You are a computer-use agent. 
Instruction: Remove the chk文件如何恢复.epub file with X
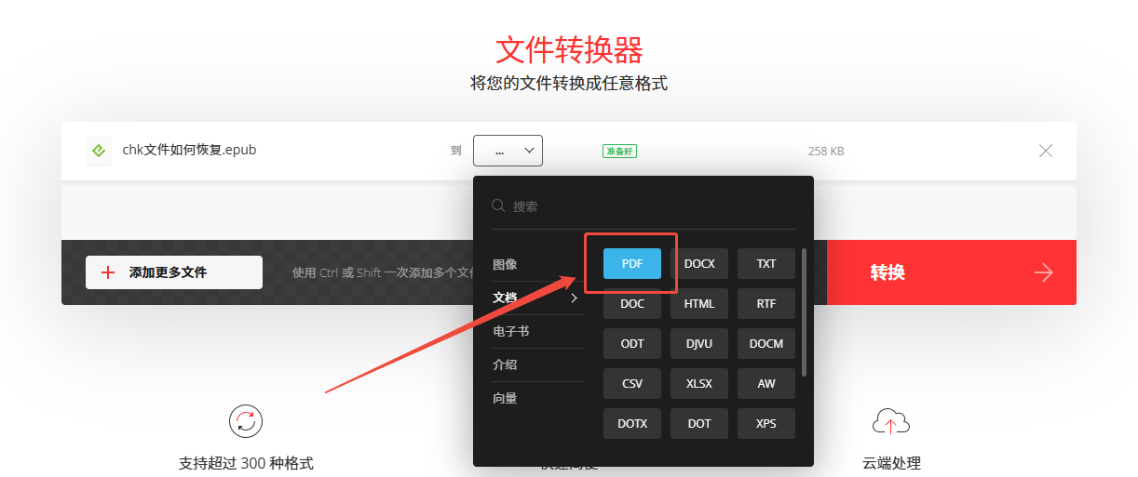[x=1046, y=151]
